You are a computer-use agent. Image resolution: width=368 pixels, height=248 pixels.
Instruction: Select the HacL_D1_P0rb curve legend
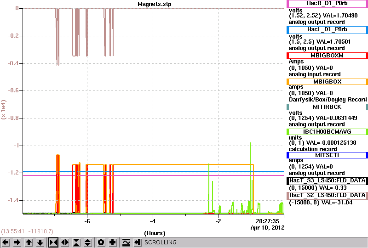pos(327,30)
